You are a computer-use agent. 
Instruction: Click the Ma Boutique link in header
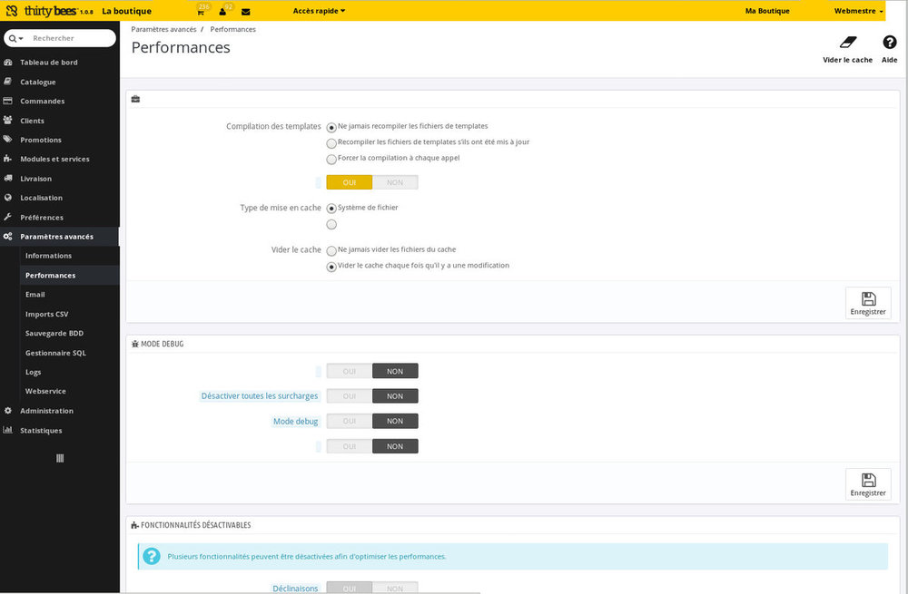(766, 11)
